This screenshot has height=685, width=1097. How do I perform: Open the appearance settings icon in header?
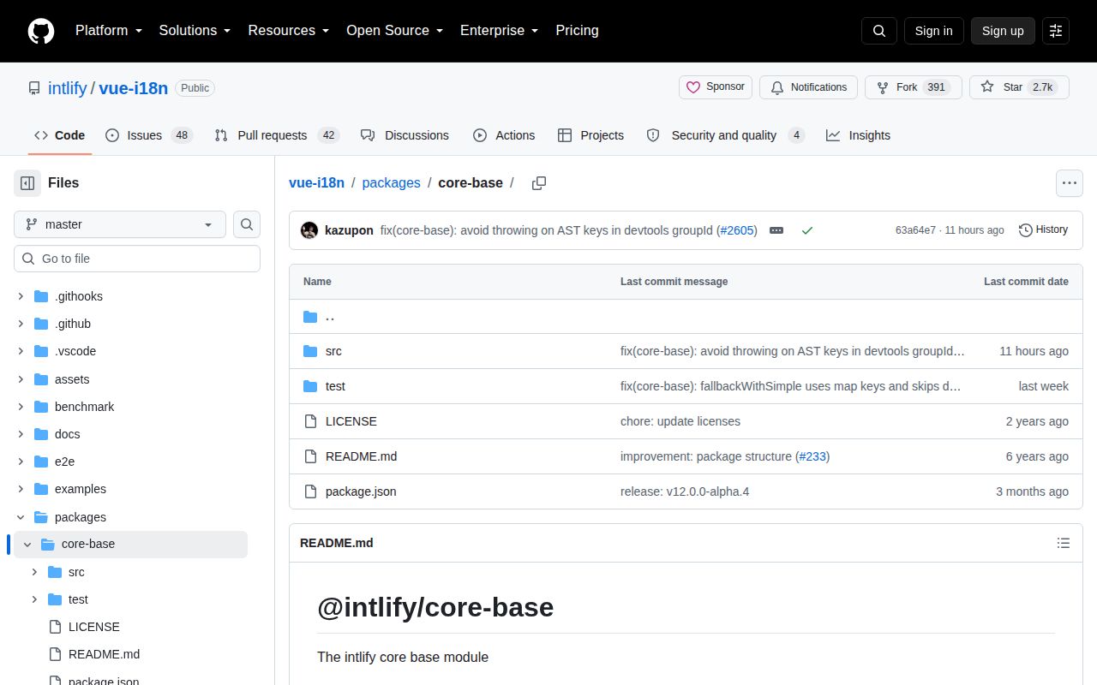(x=1056, y=31)
